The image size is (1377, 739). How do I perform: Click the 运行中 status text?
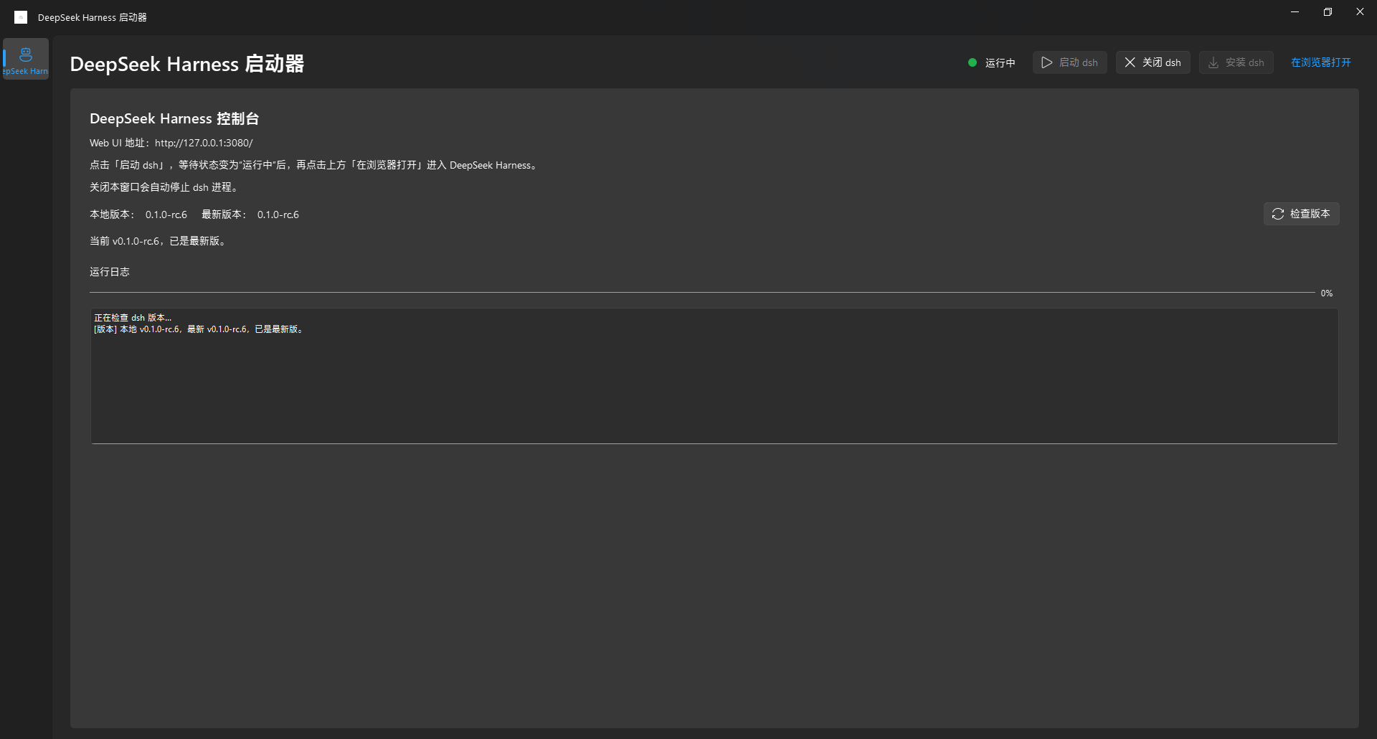(1000, 62)
